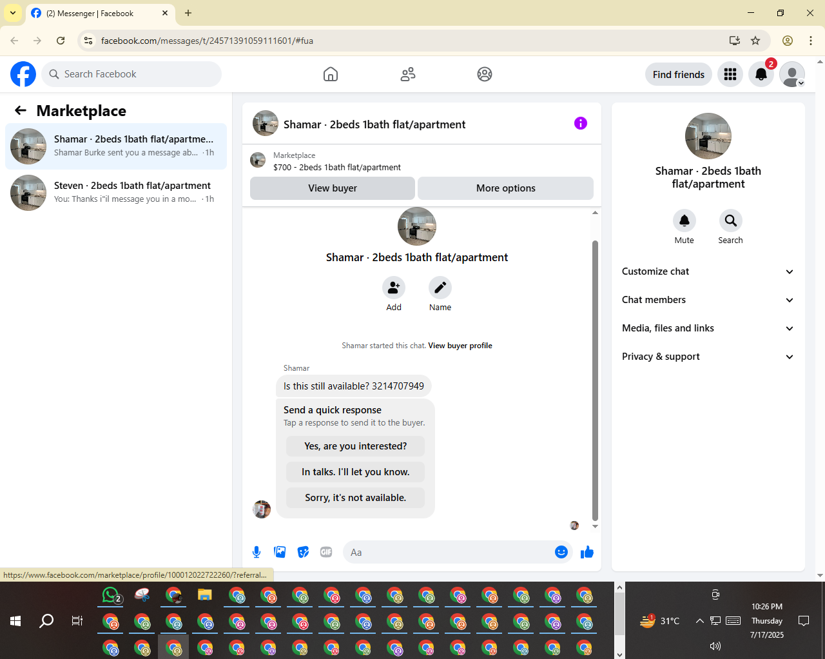The height and width of the screenshot is (659, 825).
Task: Send quick reply 'Yes, are you interested?'
Action: (x=356, y=446)
